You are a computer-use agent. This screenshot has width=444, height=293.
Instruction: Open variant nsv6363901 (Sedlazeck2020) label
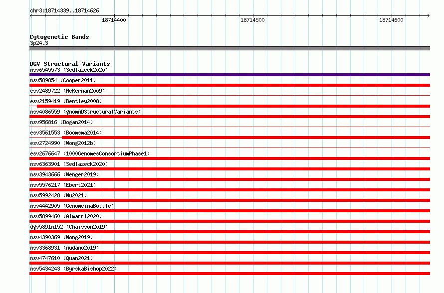click(69, 164)
